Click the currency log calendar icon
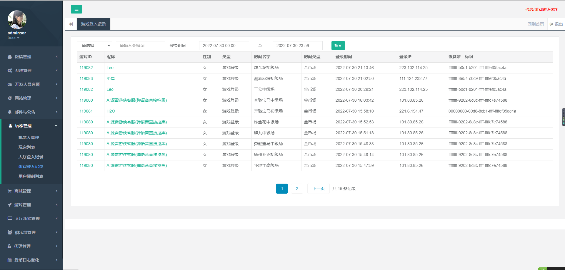The image size is (565, 270). tap(10, 260)
